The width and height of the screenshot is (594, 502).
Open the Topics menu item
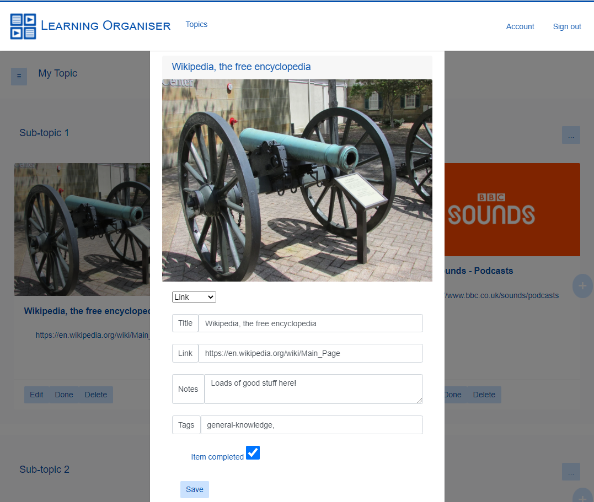(x=196, y=24)
